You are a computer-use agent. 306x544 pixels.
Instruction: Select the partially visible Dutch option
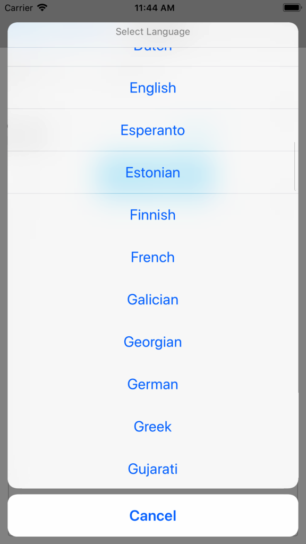click(x=152, y=47)
